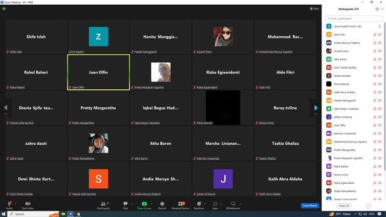Toggle the microphone for zoom baa04 host
This screenshot has width=386, height=217.
pos(379,27)
